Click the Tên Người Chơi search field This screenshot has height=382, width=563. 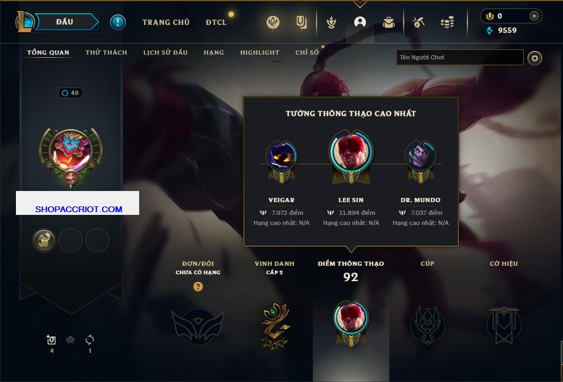pyautogui.click(x=459, y=57)
